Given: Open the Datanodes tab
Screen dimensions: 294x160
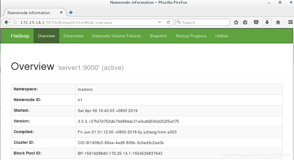Looking at the screenshot, I should coord(73,36).
